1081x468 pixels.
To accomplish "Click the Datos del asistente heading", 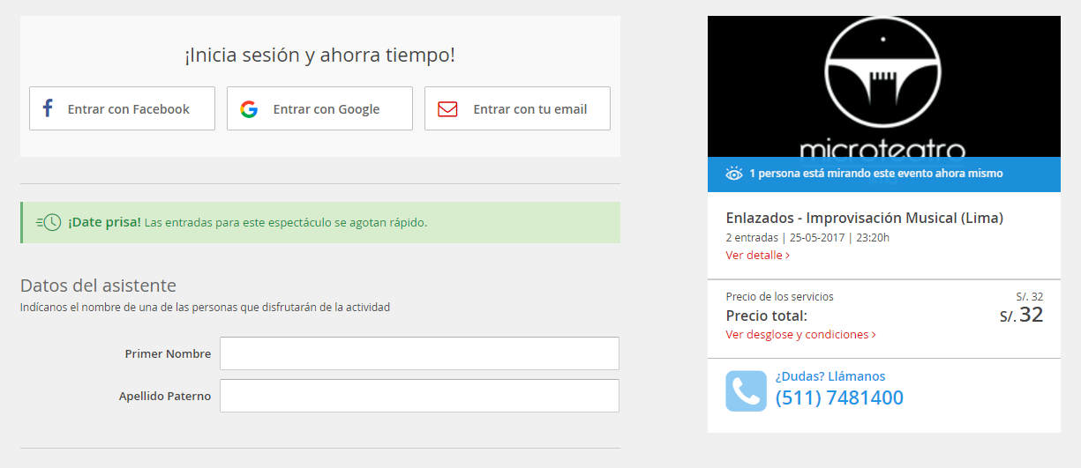I will pos(98,286).
